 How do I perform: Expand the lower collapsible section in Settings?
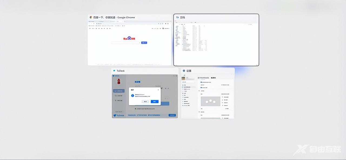[199, 112]
